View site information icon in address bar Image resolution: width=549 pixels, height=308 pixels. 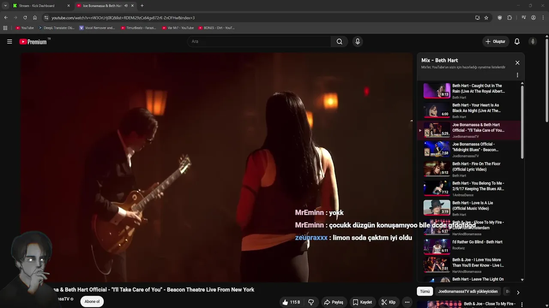46,18
